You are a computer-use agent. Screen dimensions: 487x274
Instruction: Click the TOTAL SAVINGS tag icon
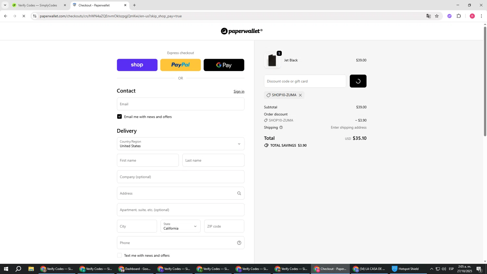pos(266,145)
